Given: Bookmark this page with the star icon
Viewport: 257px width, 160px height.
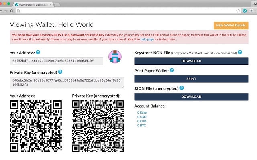Looking at the screenshot, I should pos(238,11).
